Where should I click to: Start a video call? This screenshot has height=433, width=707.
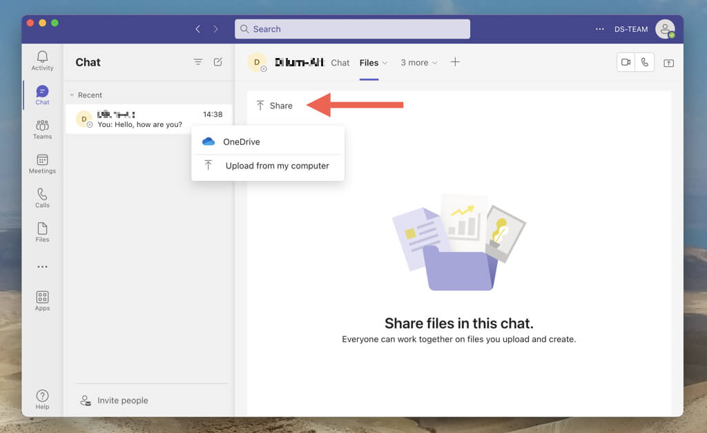point(626,62)
